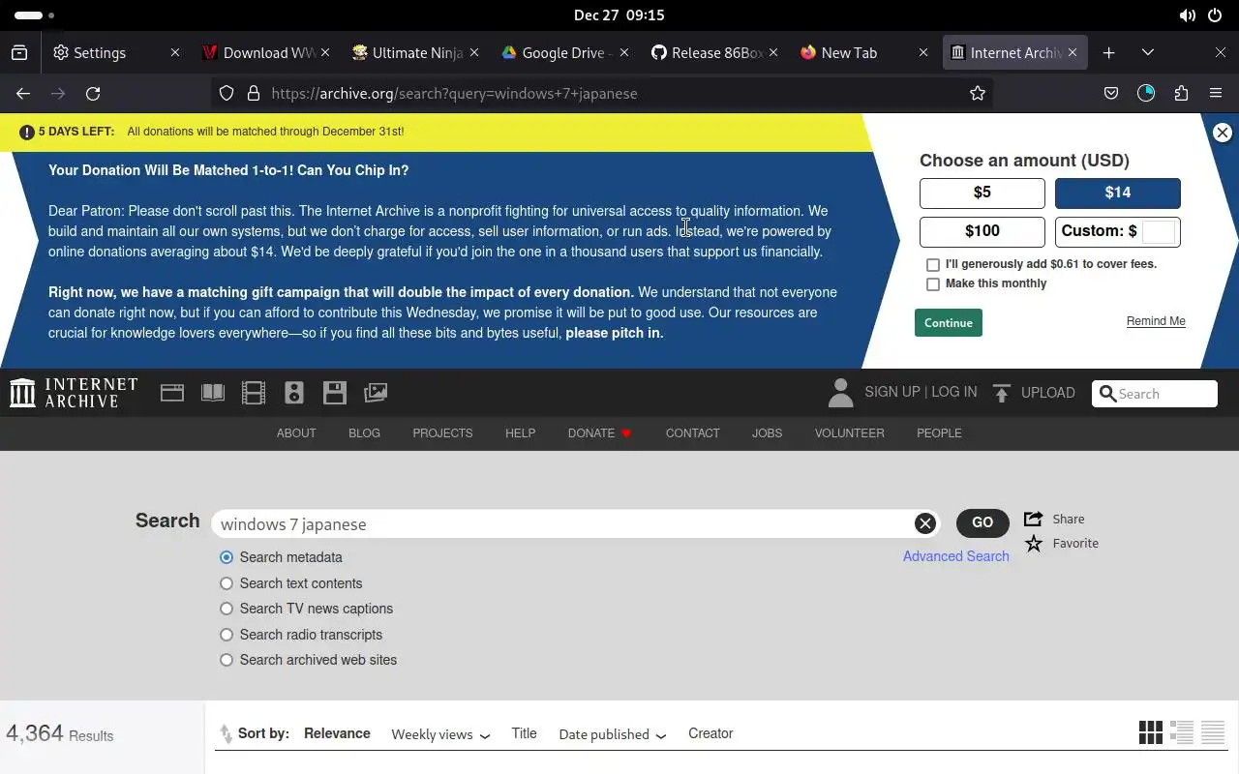Click the user avatar icon
Viewport: 1239px width, 774px height.
coord(840,392)
